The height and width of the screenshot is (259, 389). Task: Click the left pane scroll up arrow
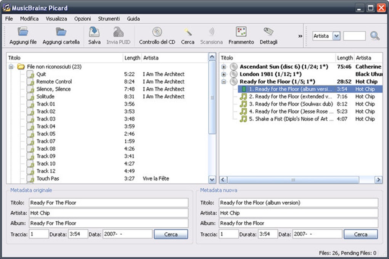(x=212, y=57)
